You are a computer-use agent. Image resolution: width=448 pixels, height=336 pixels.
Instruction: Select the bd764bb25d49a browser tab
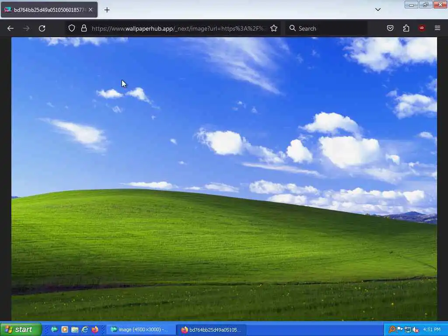49,10
